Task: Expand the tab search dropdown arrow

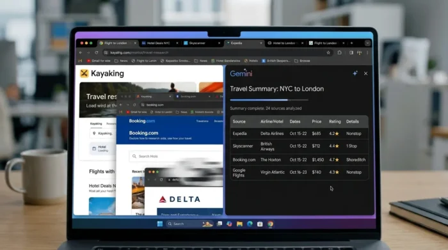Action: (x=367, y=43)
